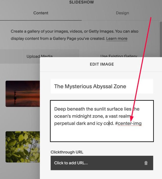The height and width of the screenshot is (179, 162).
Task: Click the gallery intro text mentioning Getty Images
Action: [74, 35]
